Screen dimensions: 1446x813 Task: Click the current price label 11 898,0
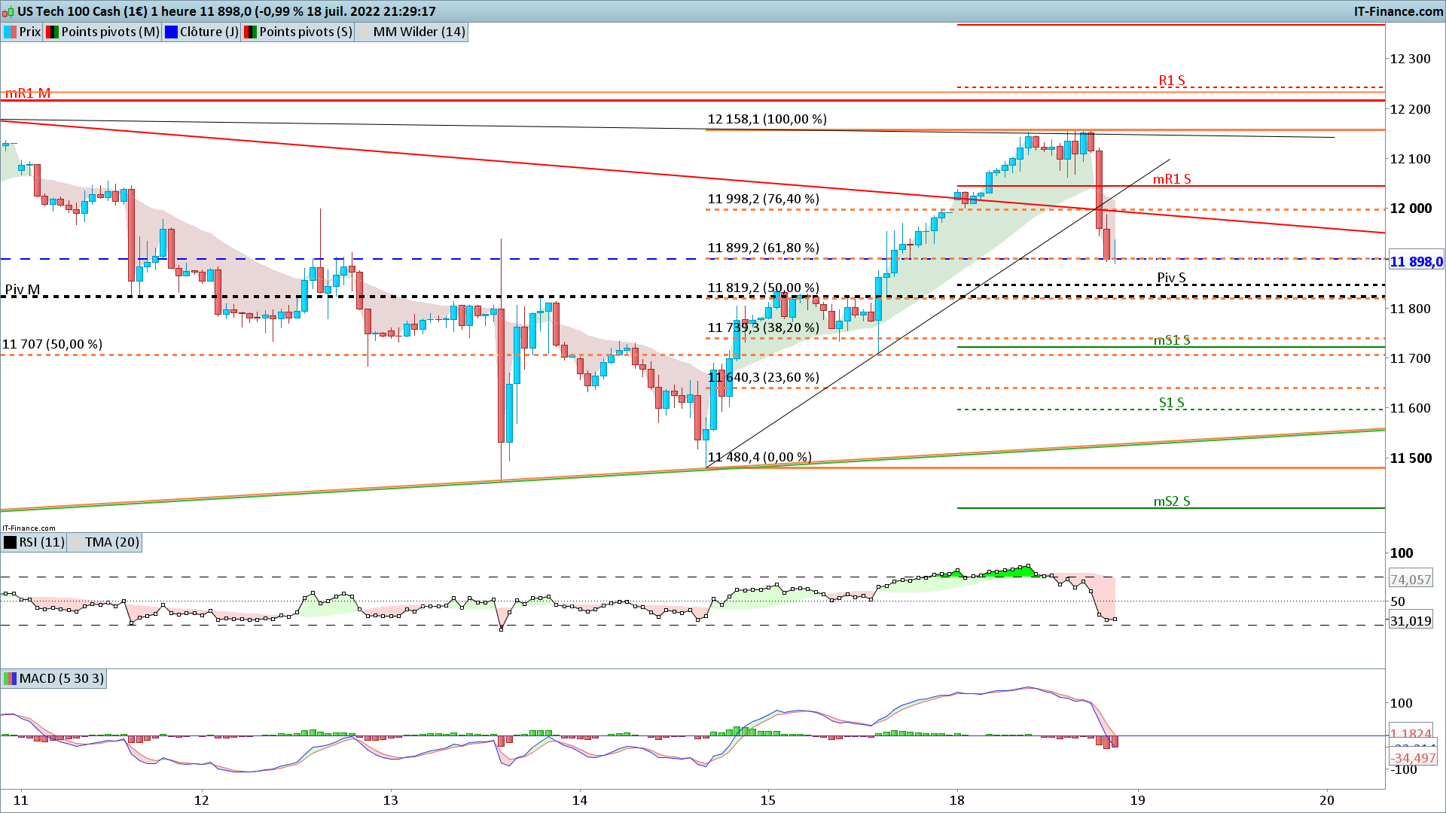point(1416,261)
